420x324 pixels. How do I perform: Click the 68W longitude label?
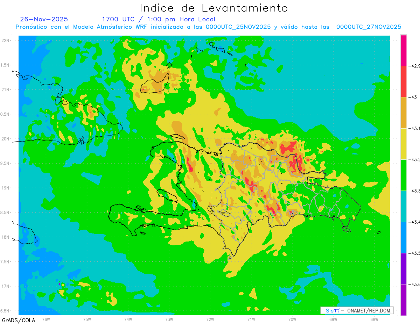(x=374, y=319)
